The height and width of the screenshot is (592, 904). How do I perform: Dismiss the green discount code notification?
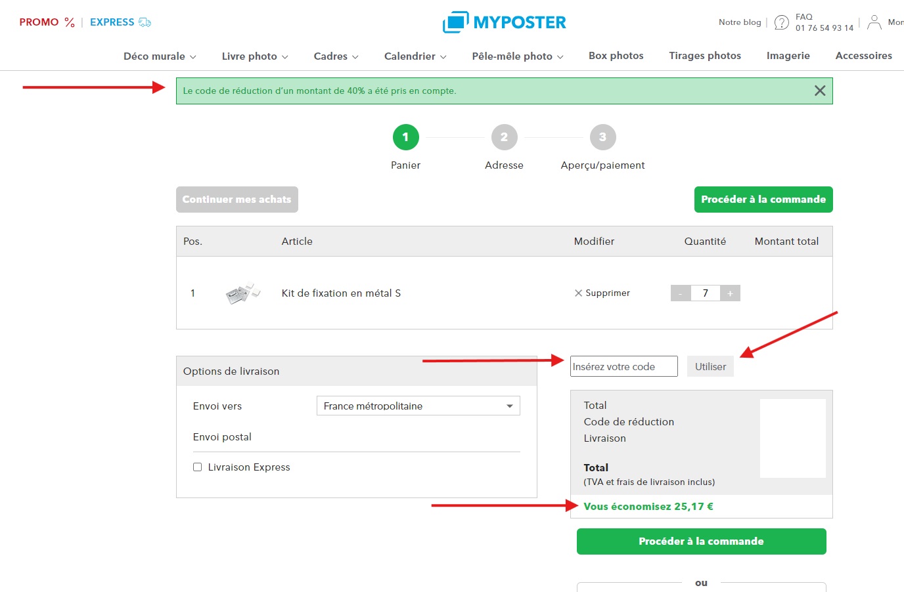[x=819, y=91]
